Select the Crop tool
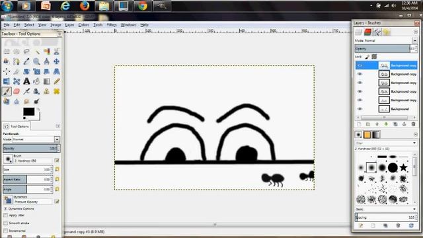Screen dimensions: 423x238 point(17,71)
